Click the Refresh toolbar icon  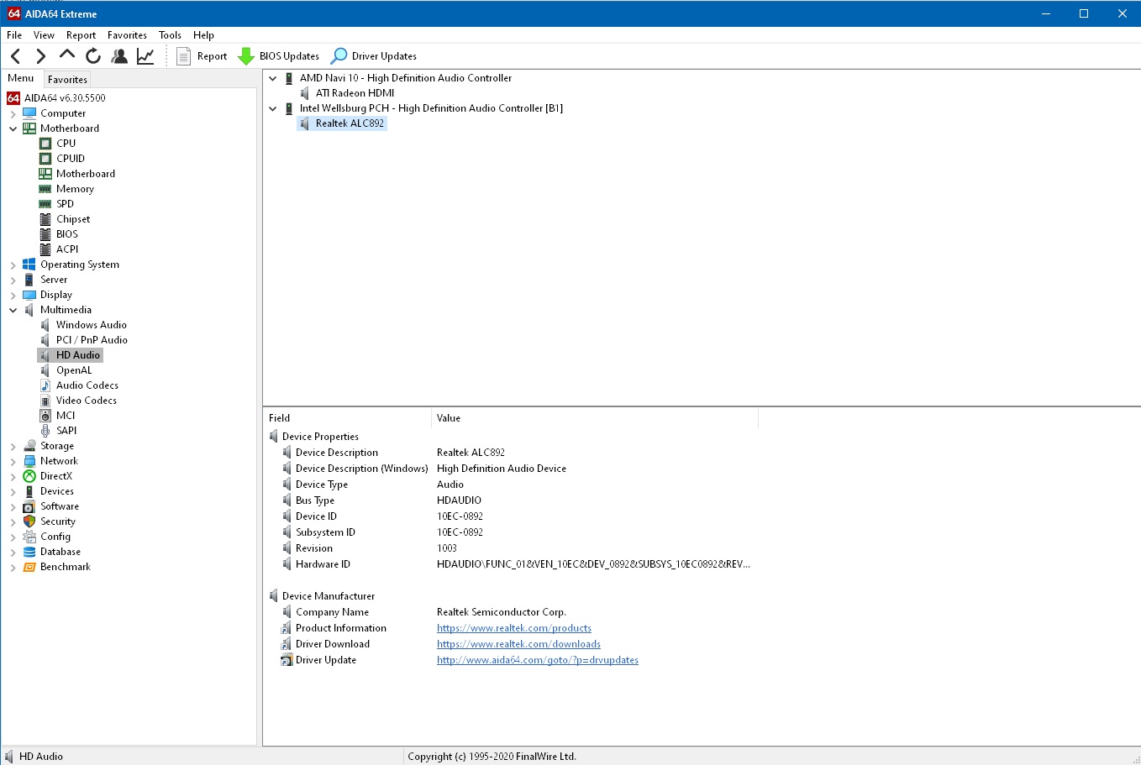pos(93,56)
